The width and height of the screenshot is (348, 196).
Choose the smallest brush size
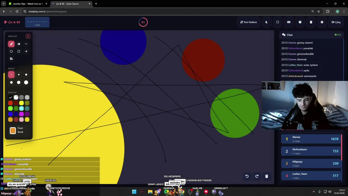[x=11, y=75]
